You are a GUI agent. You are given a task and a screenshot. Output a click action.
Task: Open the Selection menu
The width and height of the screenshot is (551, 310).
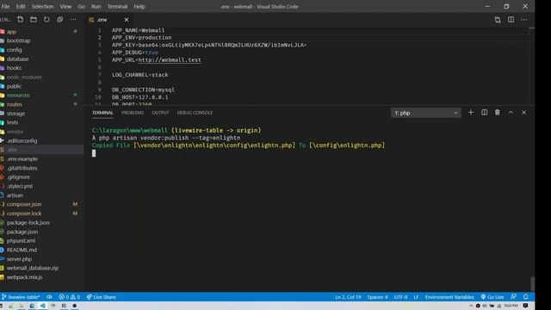(x=42, y=6)
